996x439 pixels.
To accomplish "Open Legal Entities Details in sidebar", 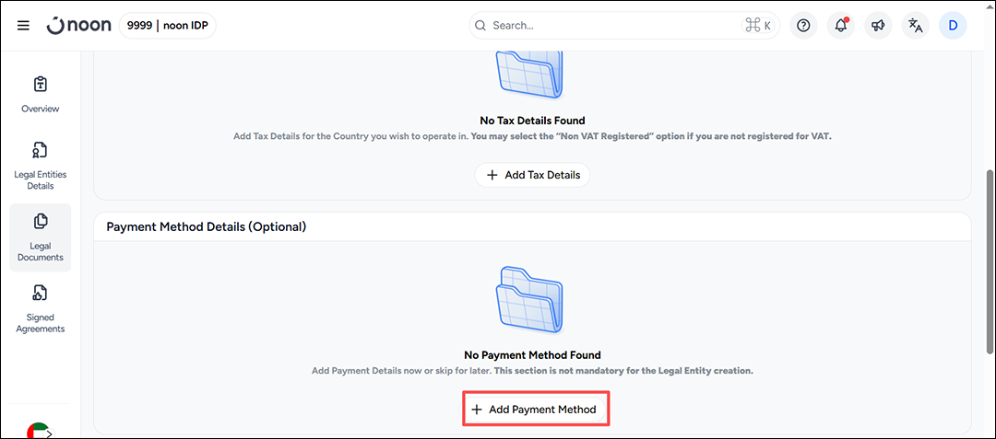I will tap(40, 166).
